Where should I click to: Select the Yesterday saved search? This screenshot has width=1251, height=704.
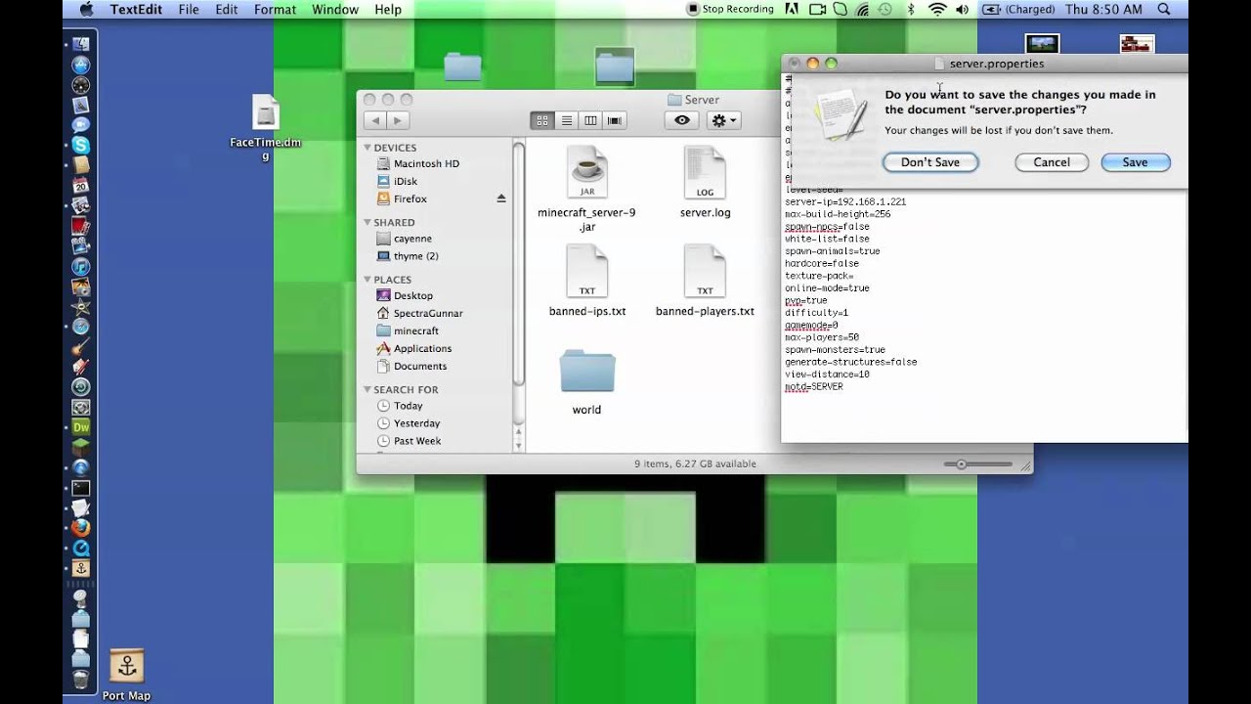pyautogui.click(x=416, y=423)
